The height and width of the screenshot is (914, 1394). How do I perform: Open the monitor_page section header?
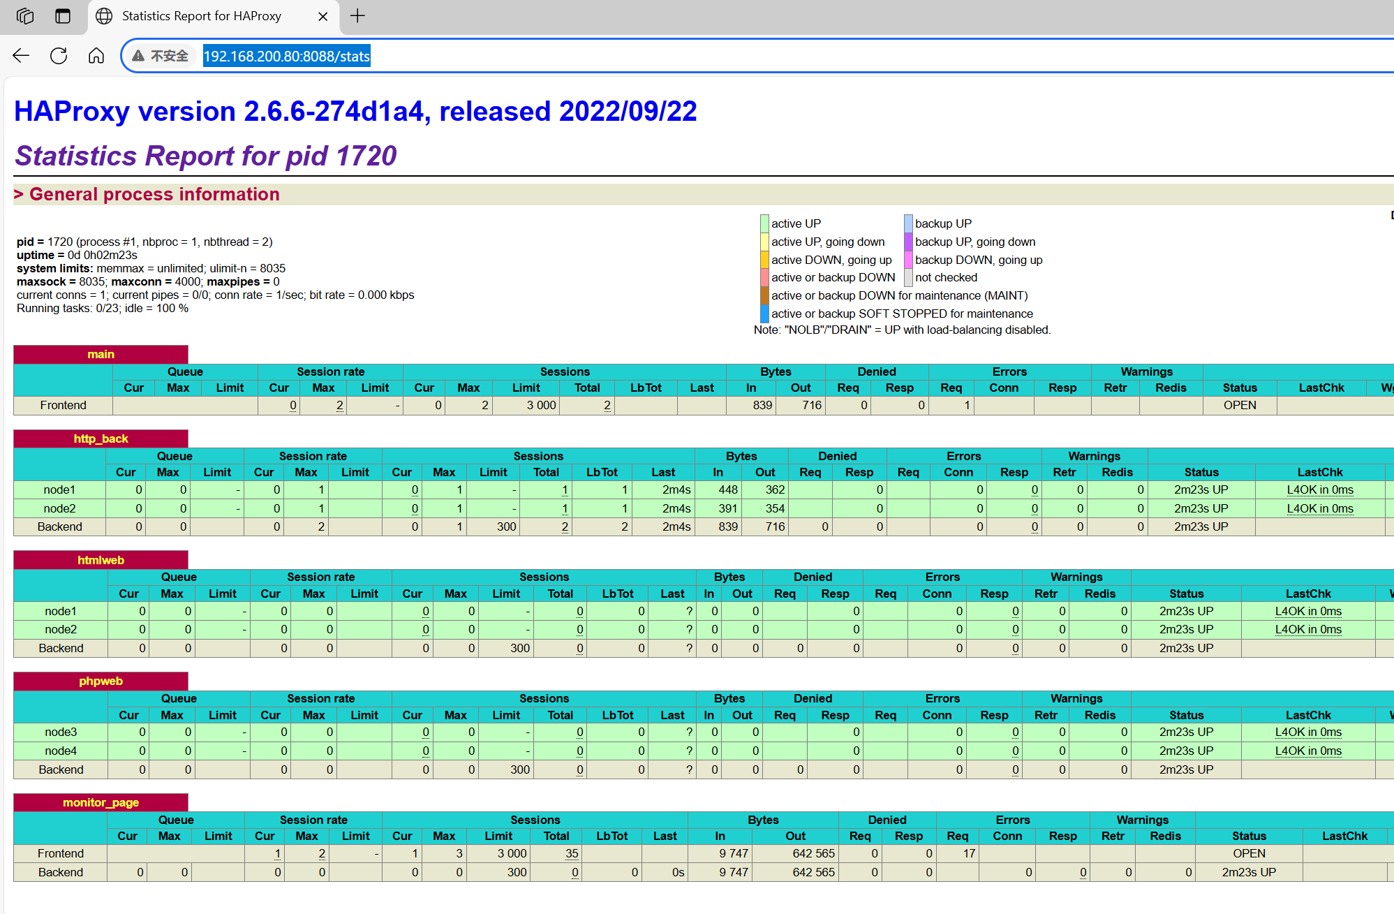(101, 803)
